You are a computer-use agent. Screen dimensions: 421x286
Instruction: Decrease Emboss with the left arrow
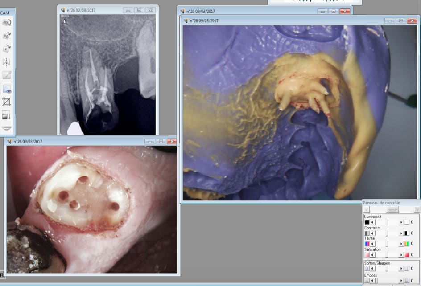pyautogui.click(x=373, y=280)
